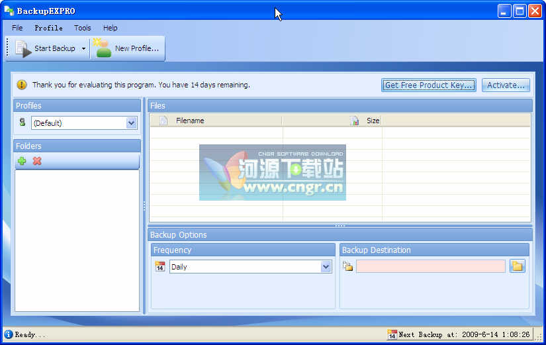Click the blue info icon beside Ready

point(8,334)
